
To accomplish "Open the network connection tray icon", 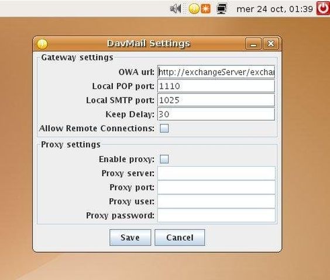I will (222, 9).
